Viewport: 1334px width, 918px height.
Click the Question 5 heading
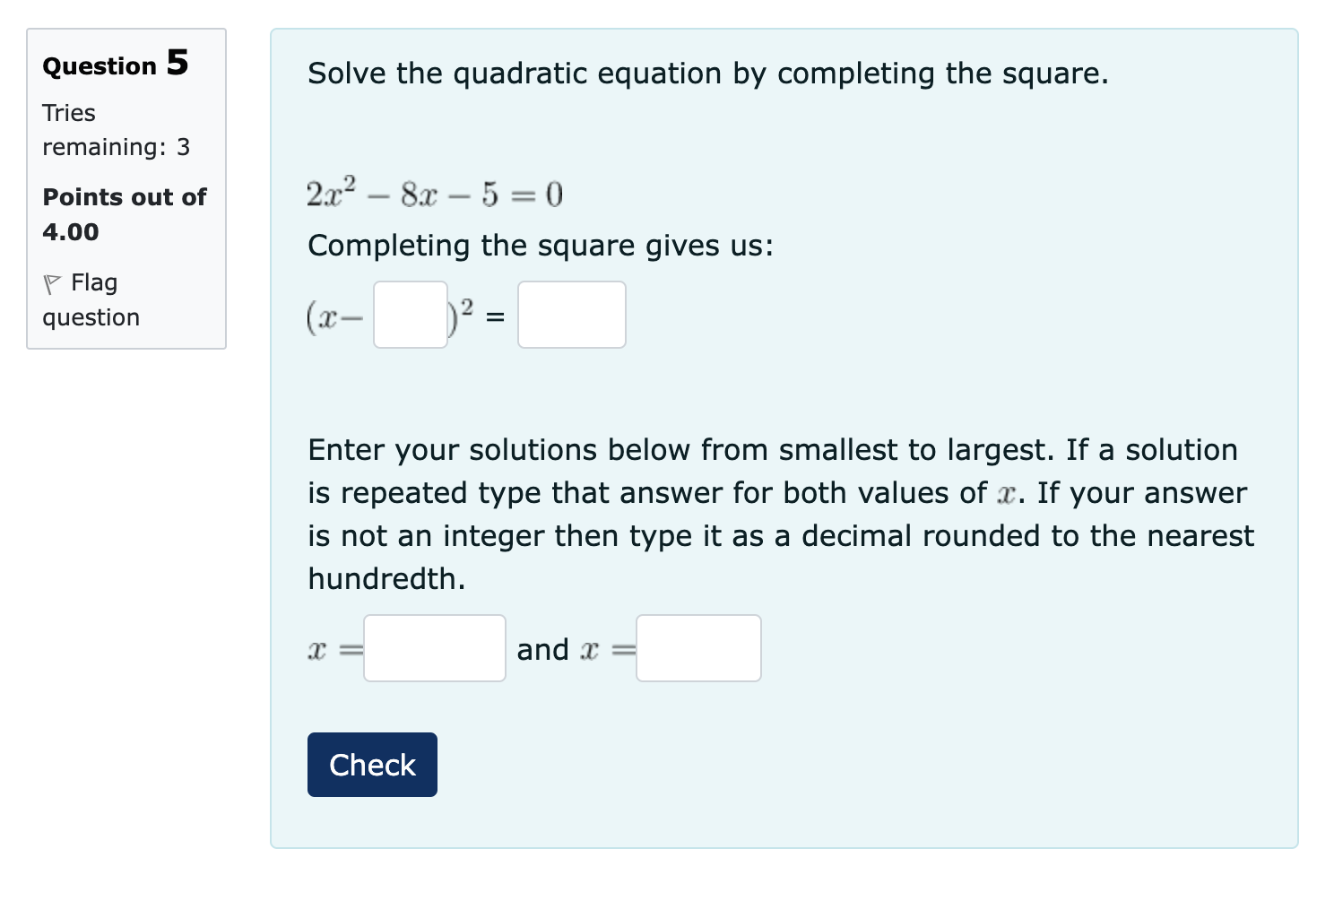115,63
